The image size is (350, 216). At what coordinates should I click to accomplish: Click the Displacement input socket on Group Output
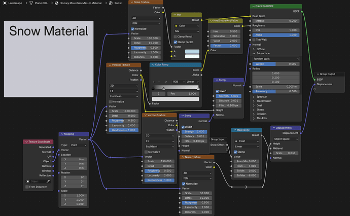pyautogui.click(x=314, y=84)
